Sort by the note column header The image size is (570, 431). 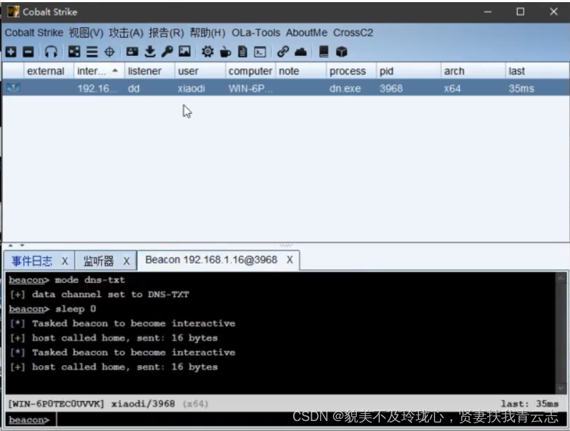coord(300,71)
